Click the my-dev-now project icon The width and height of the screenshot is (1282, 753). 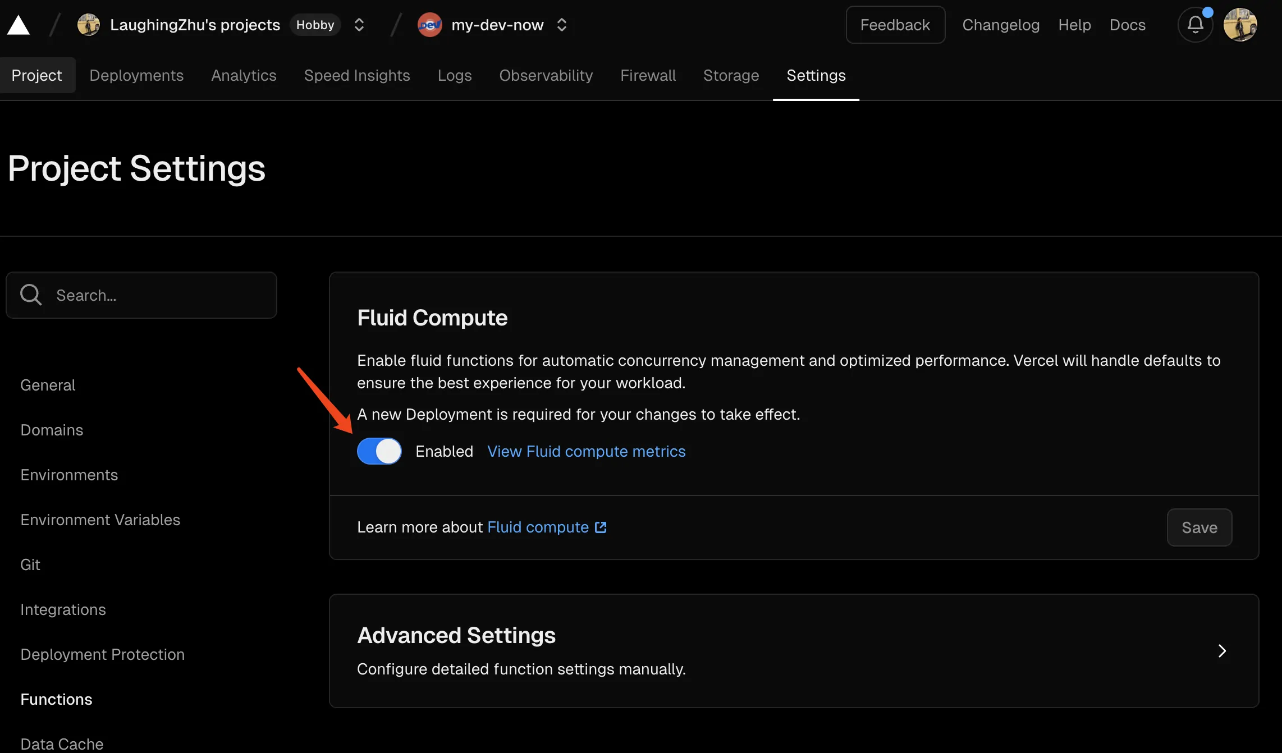(x=430, y=25)
